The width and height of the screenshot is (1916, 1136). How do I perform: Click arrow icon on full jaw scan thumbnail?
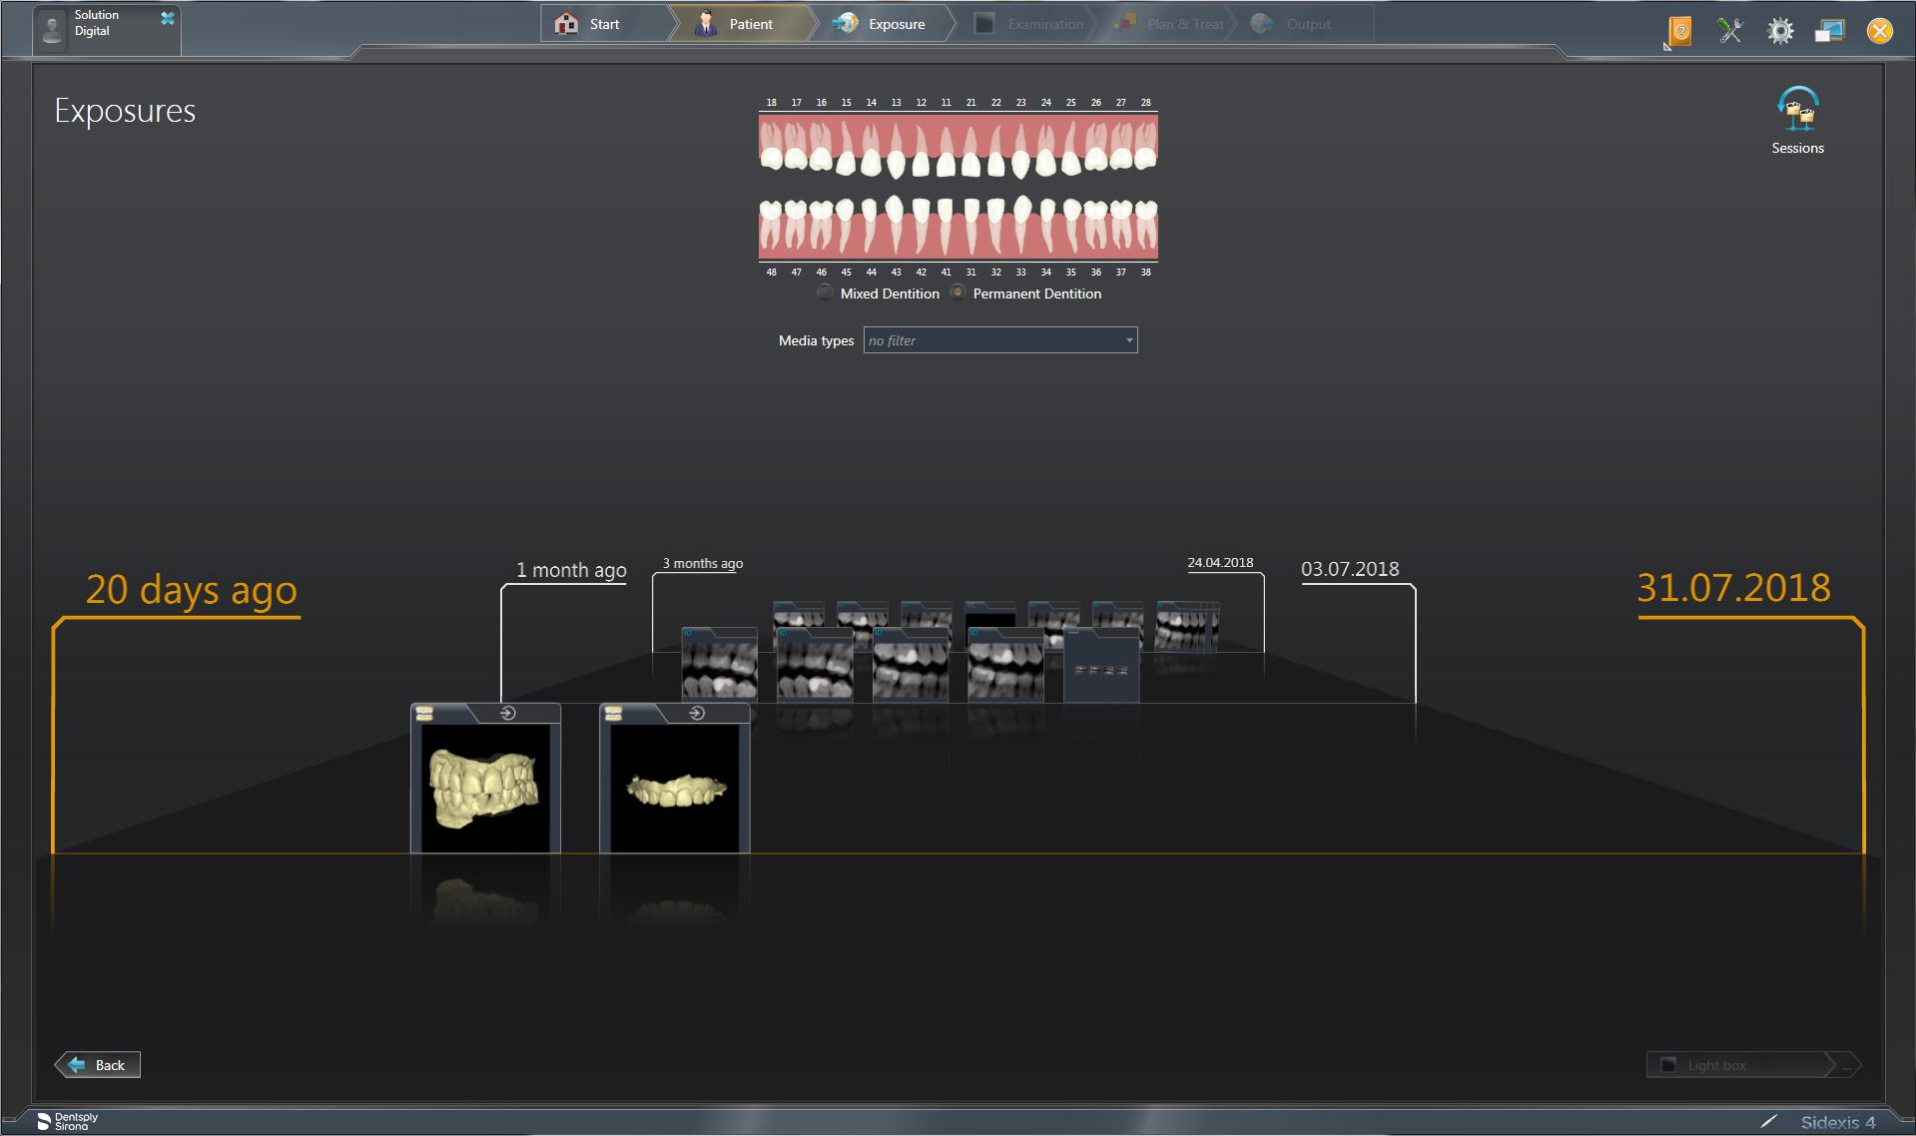click(507, 713)
